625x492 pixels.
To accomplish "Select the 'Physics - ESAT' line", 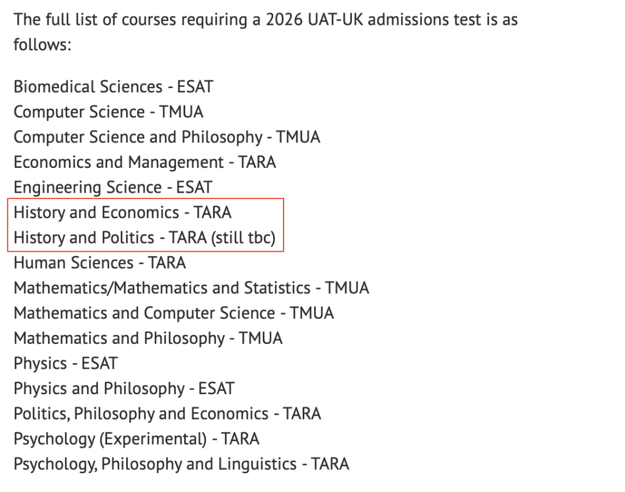I will pyautogui.click(x=65, y=364).
